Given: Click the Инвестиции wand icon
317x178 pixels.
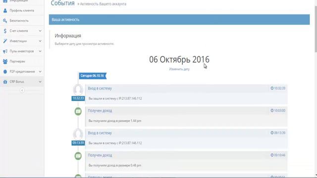Looking at the screenshot, I should (x=5, y=41).
